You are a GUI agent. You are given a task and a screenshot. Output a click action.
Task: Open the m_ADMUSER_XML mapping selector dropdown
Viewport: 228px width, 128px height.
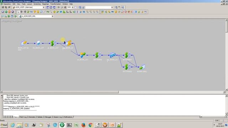52,16
